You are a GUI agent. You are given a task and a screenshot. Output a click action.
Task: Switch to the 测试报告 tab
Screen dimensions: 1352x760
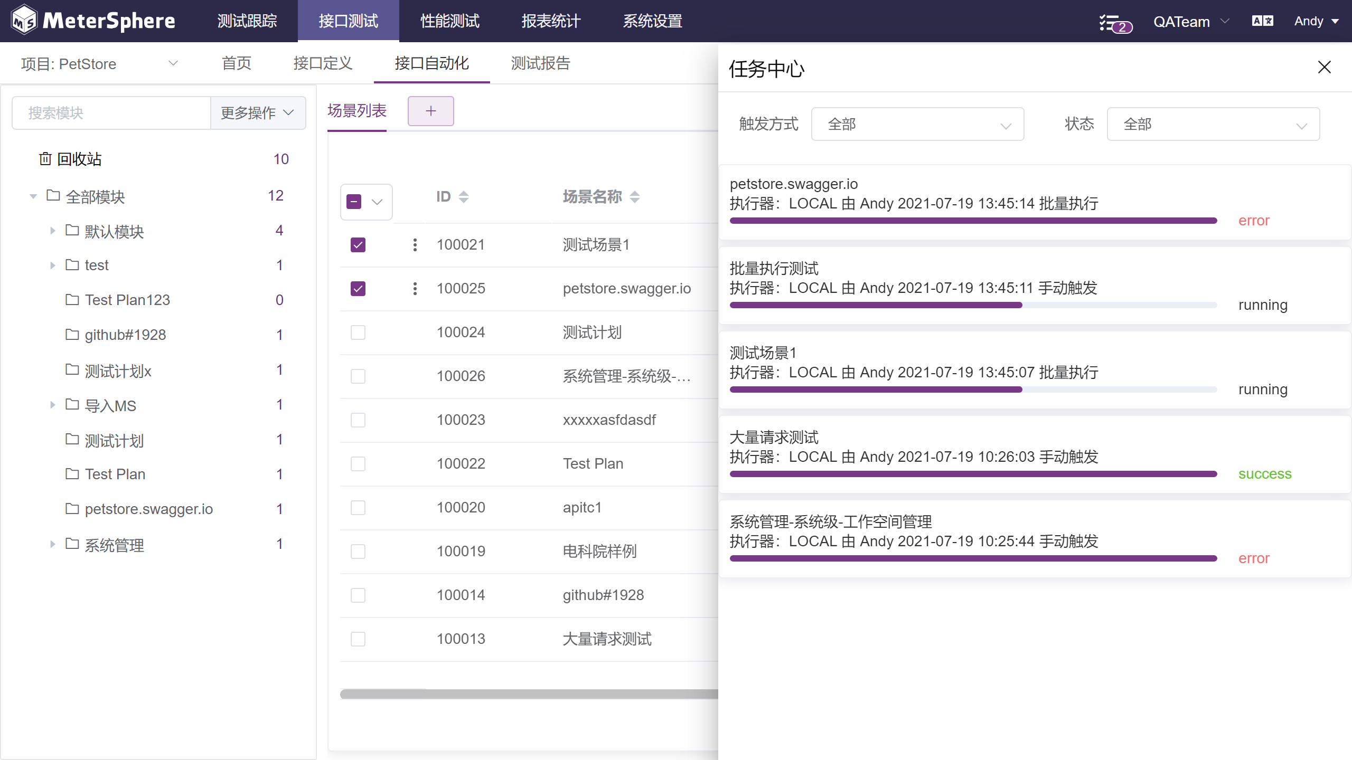coord(541,63)
